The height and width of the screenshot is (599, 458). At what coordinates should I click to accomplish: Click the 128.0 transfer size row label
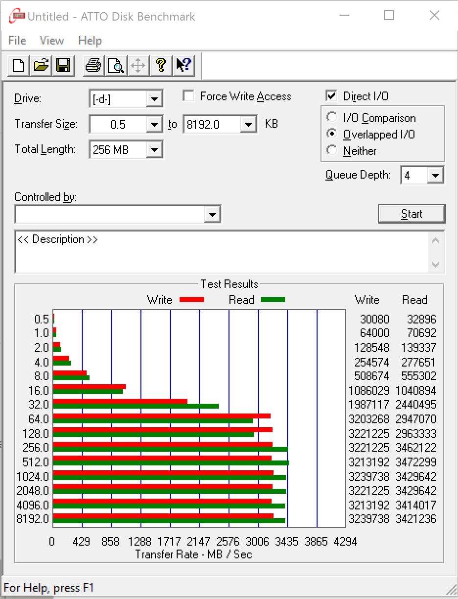click(x=36, y=434)
